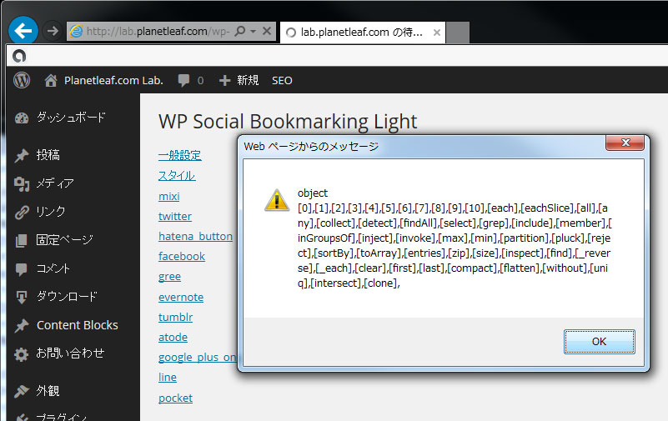The height and width of the screenshot is (421, 668).
Task: Click the コメント speech bubble icon
Action: pyautogui.click(x=22, y=269)
